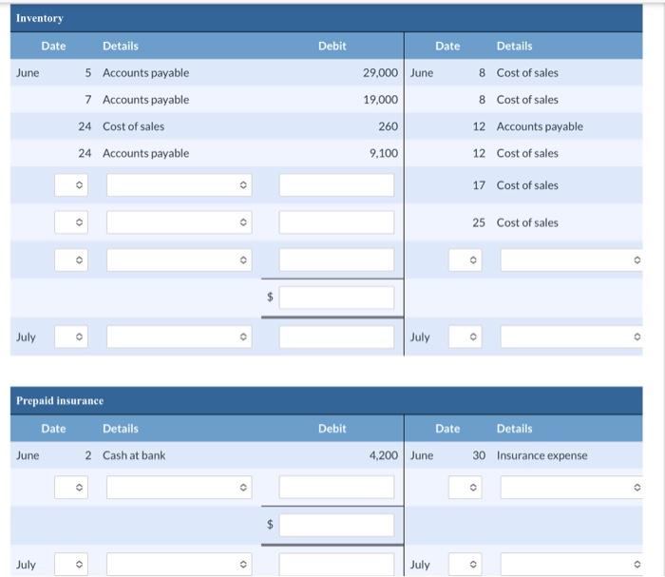The width and height of the screenshot is (665, 577).
Task: Click Accounts payable credit entry dated 12
Action: (x=540, y=126)
